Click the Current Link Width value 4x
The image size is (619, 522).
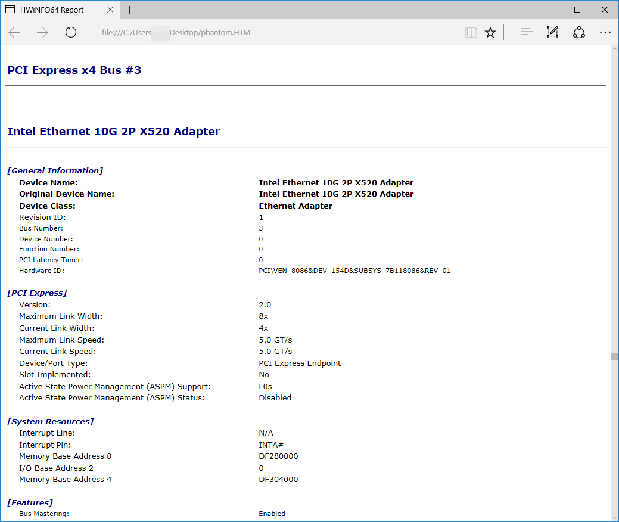point(264,328)
